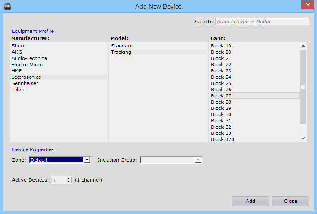Click the Band list scroll up arrow
The width and height of the screenshot is (317, 214).
303,46
